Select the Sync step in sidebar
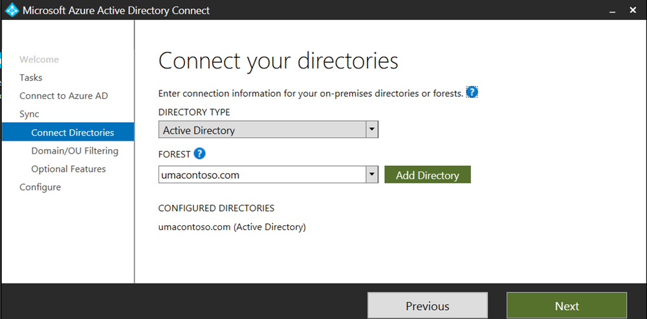 pyautogui.click(x=29, y=114)
